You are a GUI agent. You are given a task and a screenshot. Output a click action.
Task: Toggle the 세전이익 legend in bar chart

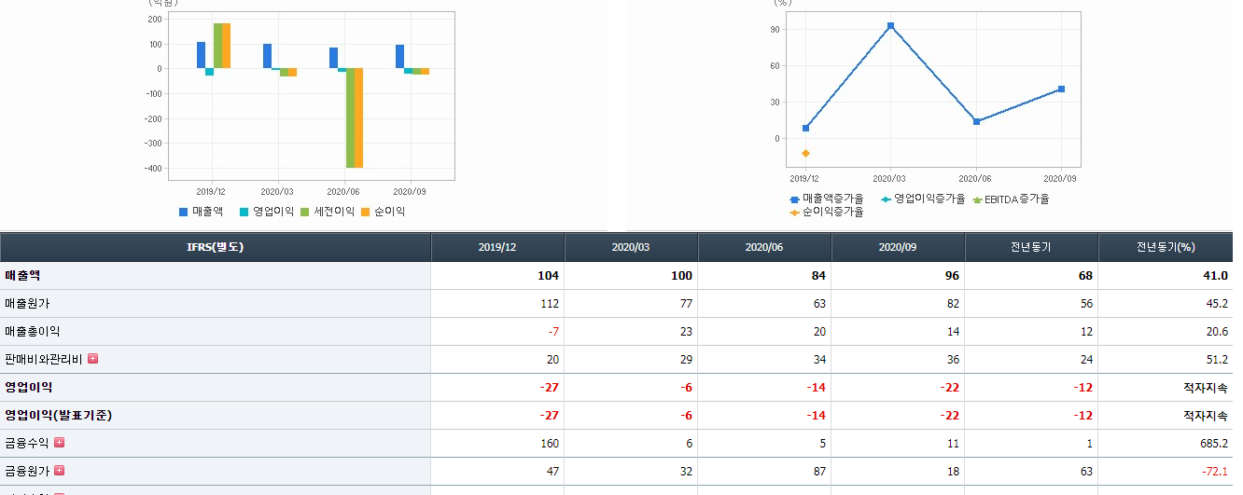tap(328, 212)
